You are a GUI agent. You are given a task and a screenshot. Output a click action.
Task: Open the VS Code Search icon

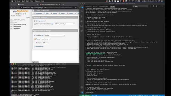82,11
